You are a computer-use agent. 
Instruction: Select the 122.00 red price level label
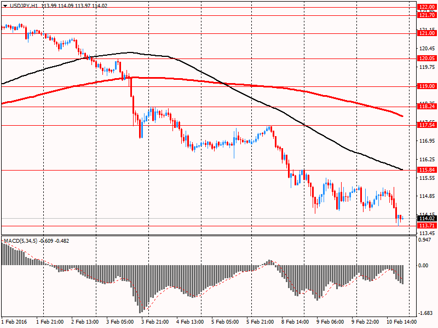[x=427, y=7]
